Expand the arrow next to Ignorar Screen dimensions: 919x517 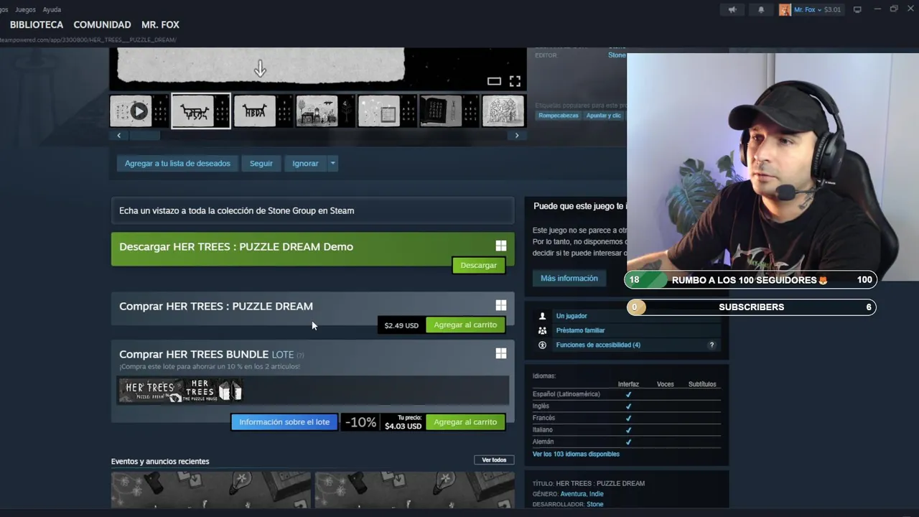(x=332, y=163)
